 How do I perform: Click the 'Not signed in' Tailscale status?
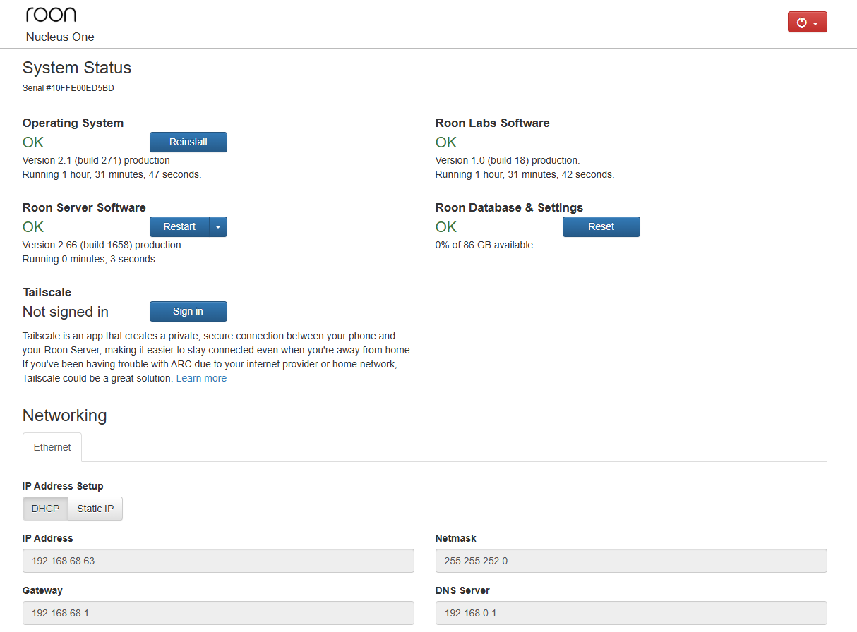(x=66, y=312)
